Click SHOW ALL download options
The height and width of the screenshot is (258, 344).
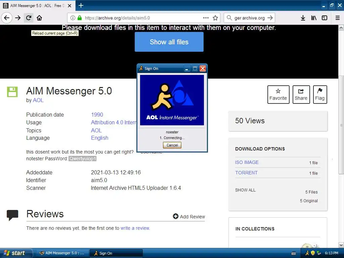click(x=245, y=190)
